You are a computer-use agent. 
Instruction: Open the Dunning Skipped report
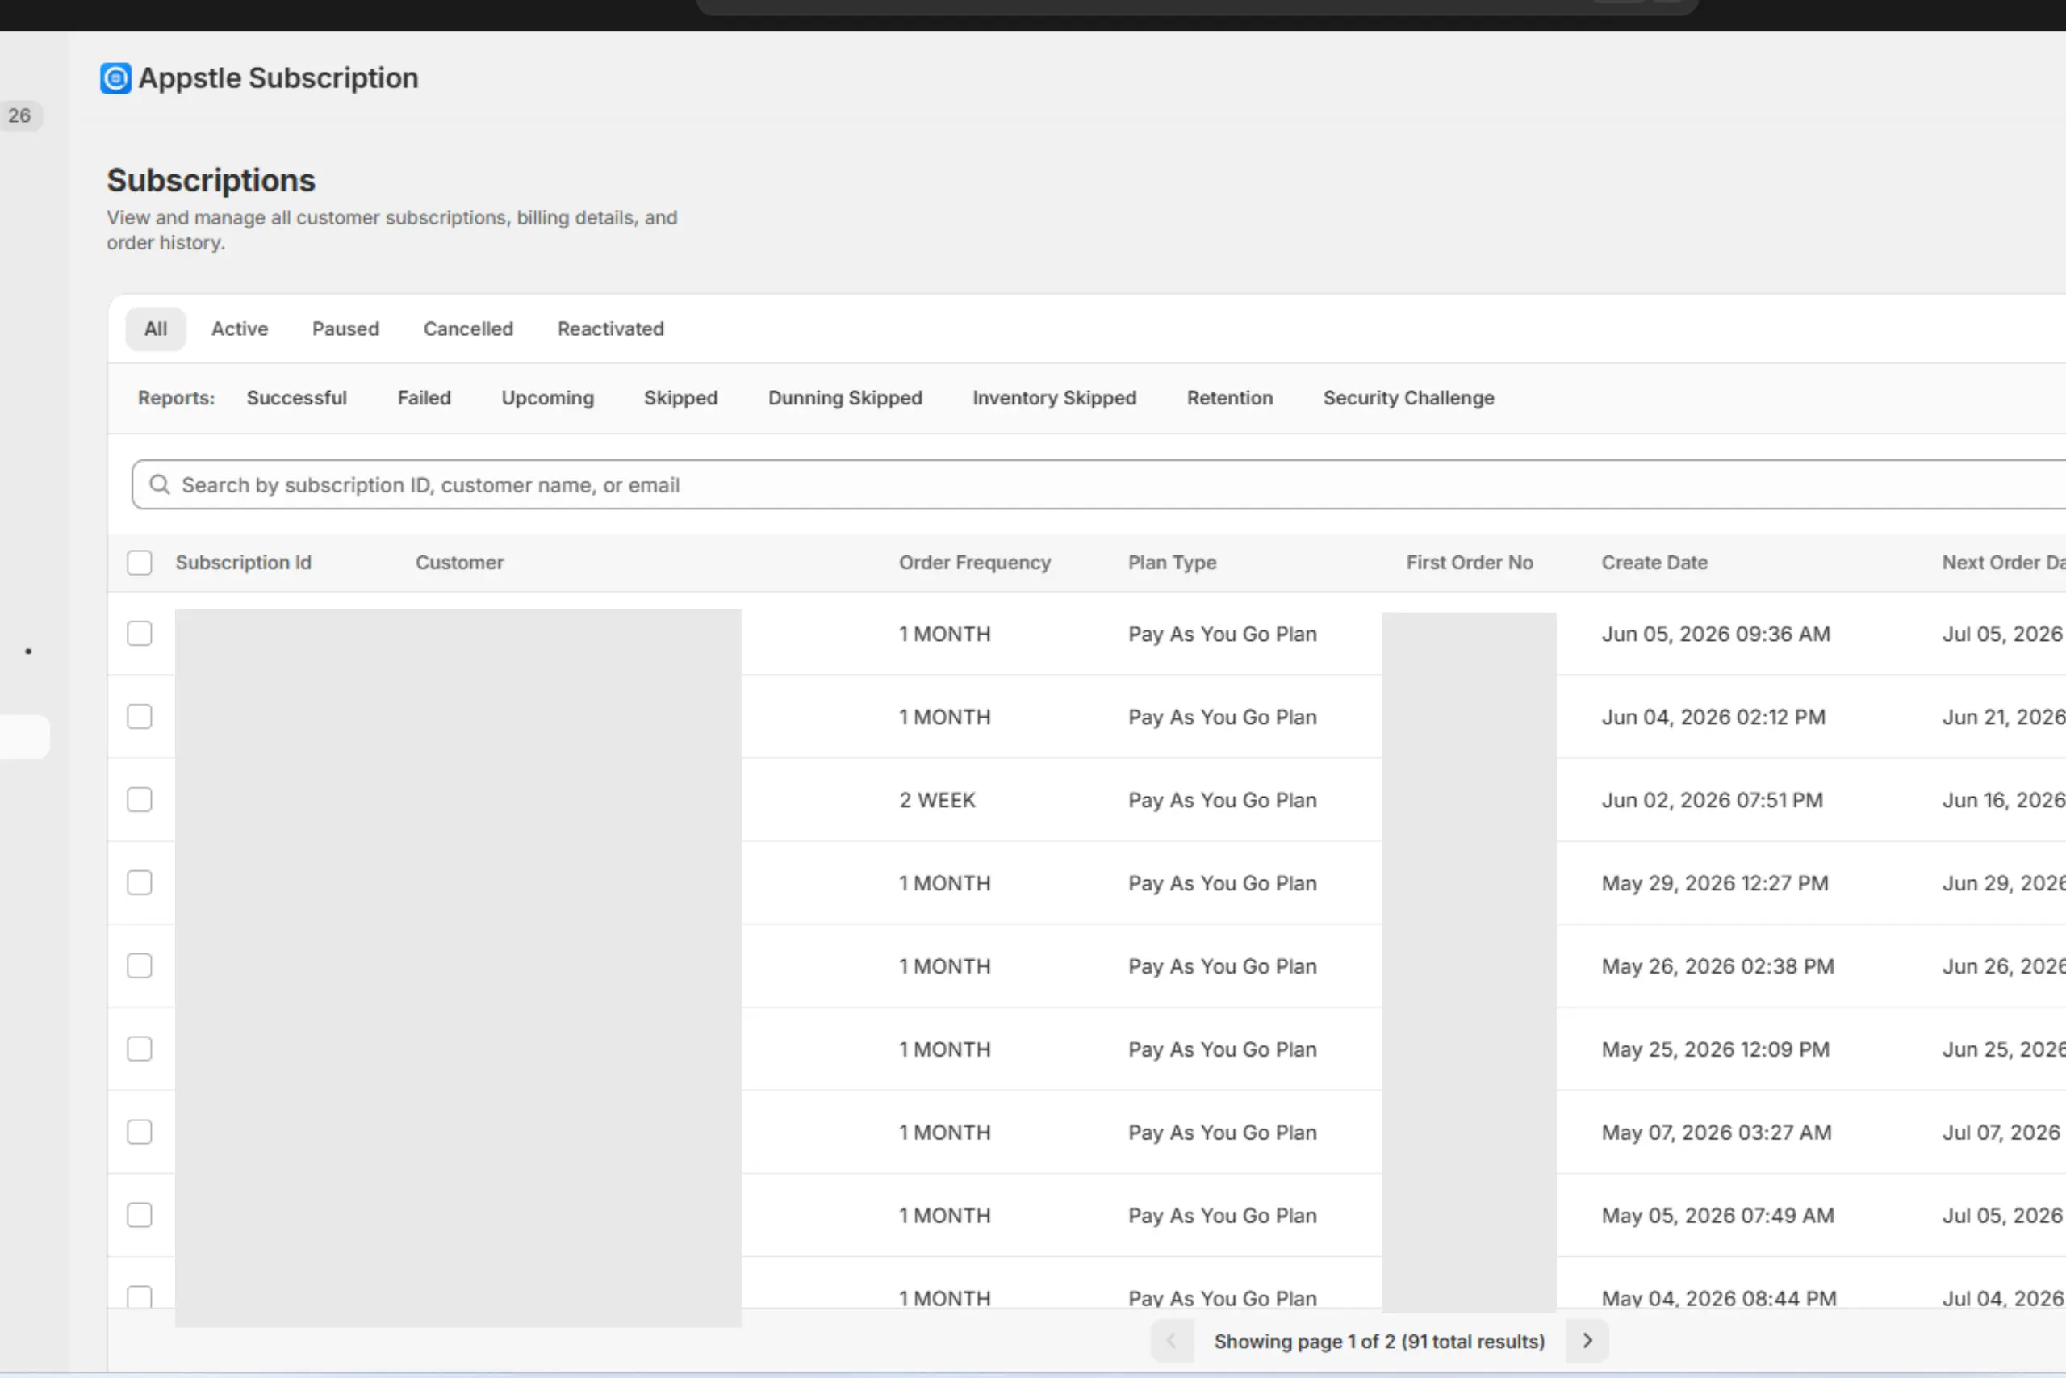pyautogui.click(x=845, y=398)
